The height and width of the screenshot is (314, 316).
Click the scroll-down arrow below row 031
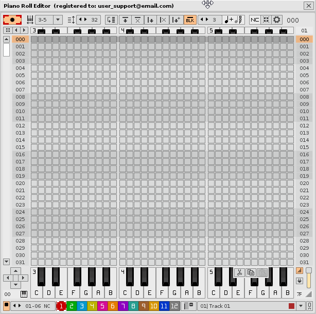click(x=6, y=262)
